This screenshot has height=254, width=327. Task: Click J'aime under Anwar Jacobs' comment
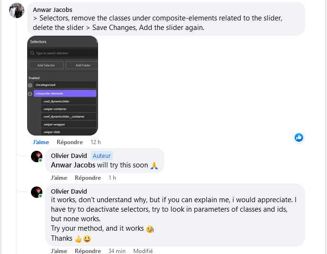[41, 142]
